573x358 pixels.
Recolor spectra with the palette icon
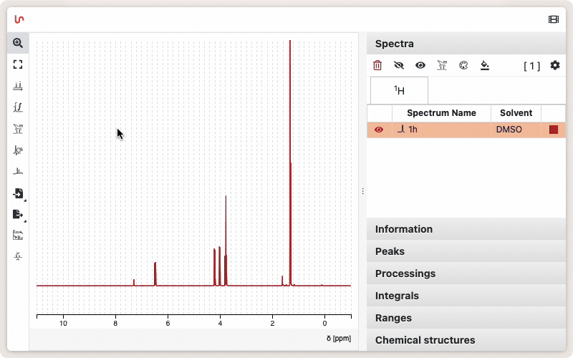coord(463,65)
